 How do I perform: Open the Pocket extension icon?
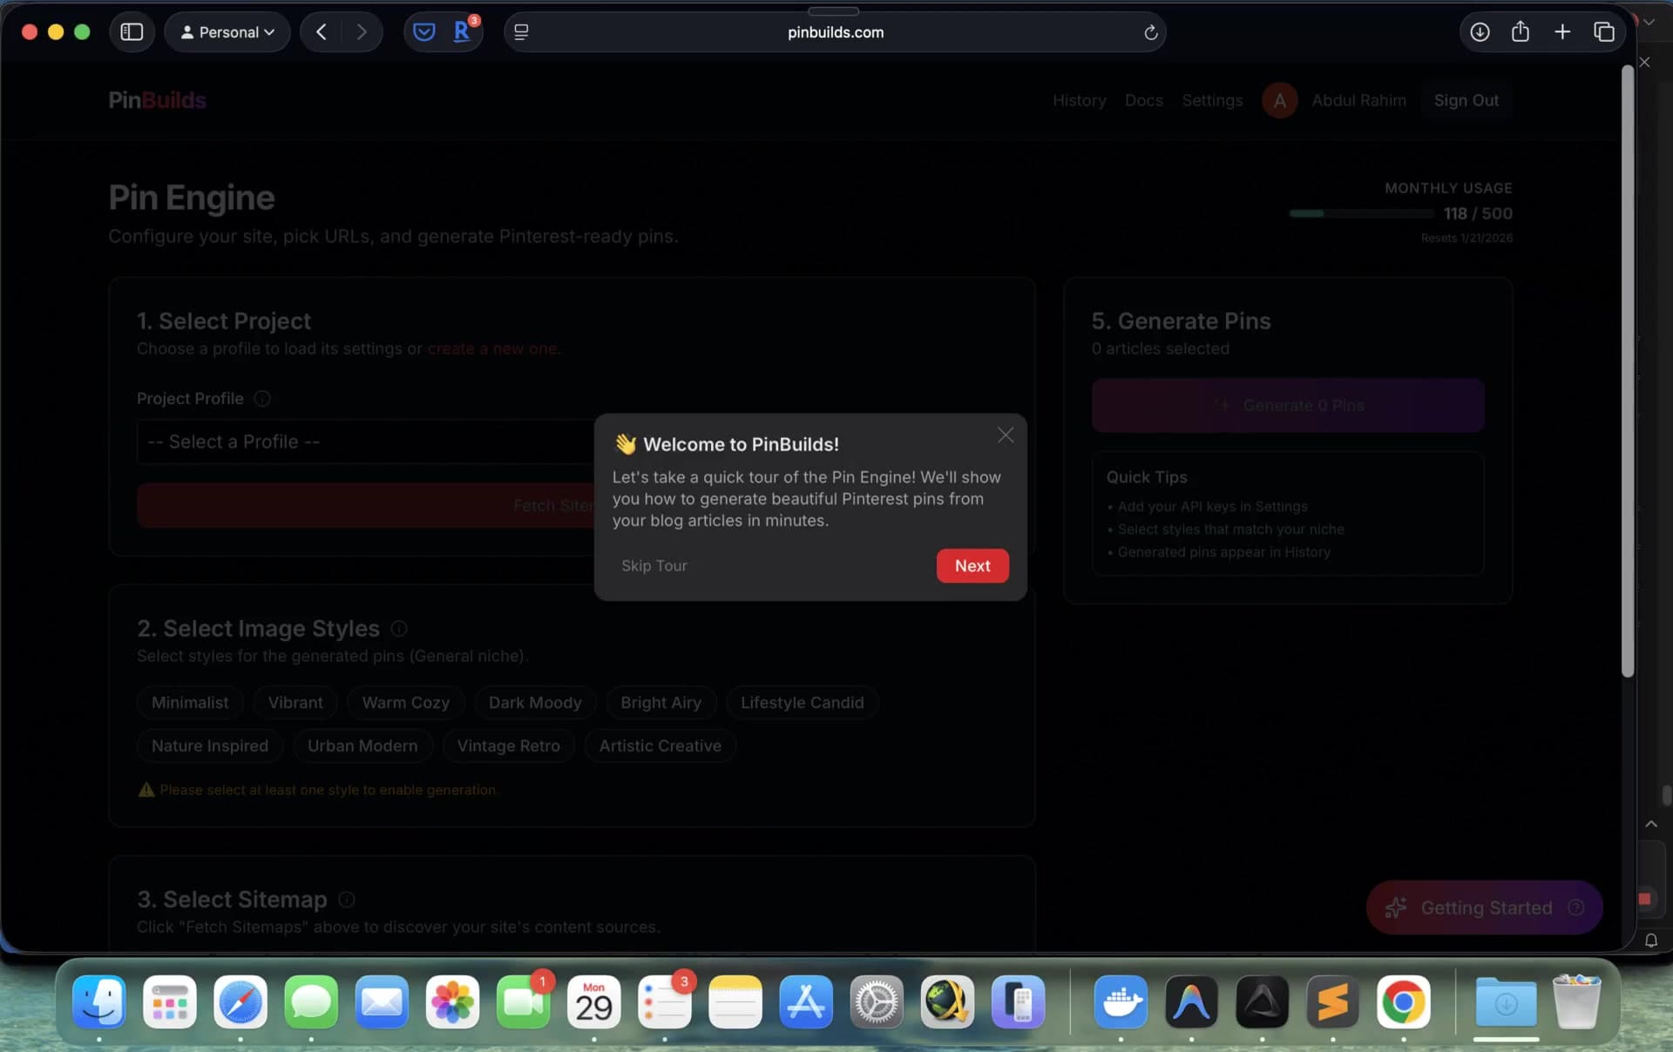423,32
